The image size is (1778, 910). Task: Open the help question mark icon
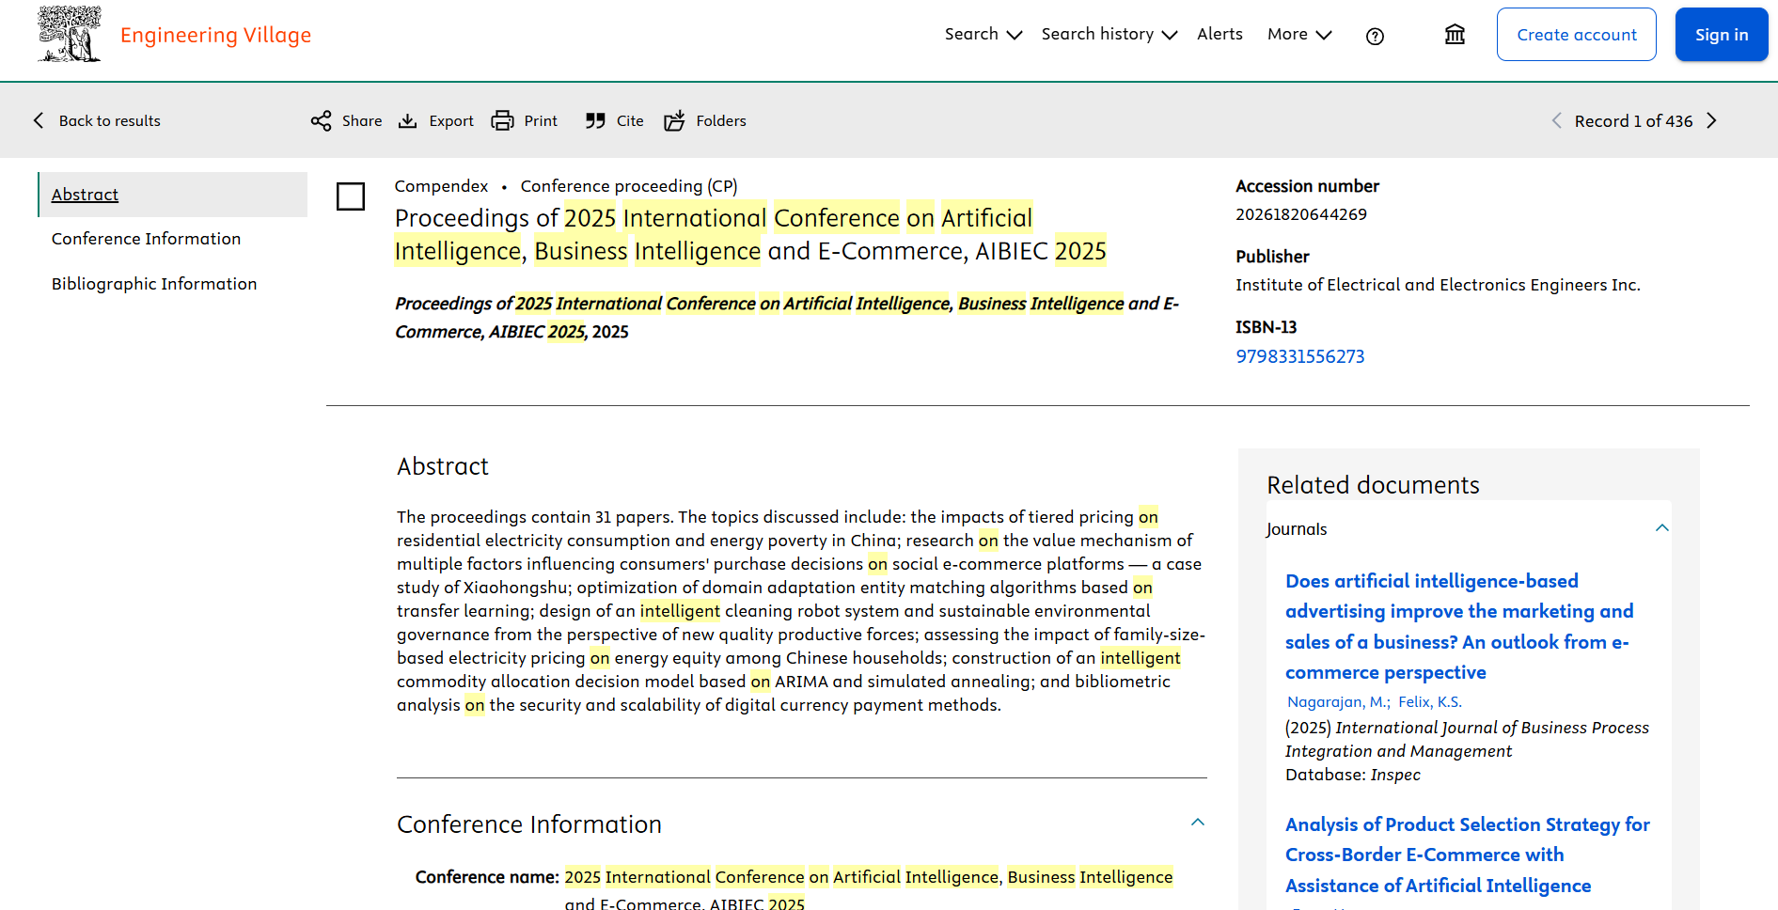click(1375, 37)
